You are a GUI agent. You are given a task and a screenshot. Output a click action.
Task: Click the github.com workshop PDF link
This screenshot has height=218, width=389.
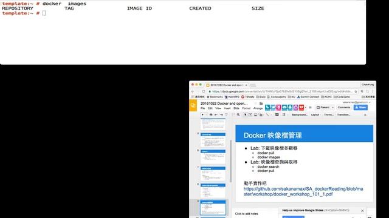tap(303, 191)
